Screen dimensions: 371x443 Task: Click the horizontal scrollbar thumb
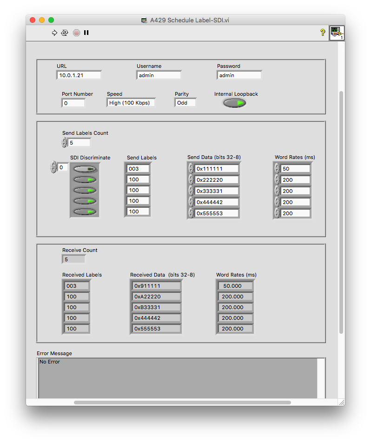[182, 402]
